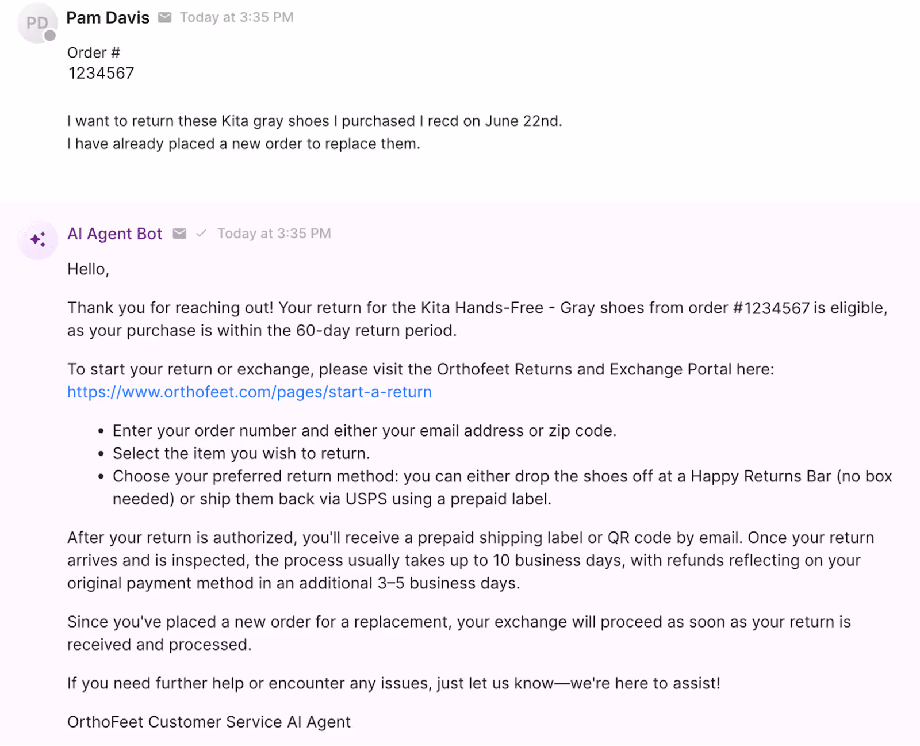Click the timestamp on the bot's reply
This screenshot has height=746, width=920.
(x=274, y=234)
